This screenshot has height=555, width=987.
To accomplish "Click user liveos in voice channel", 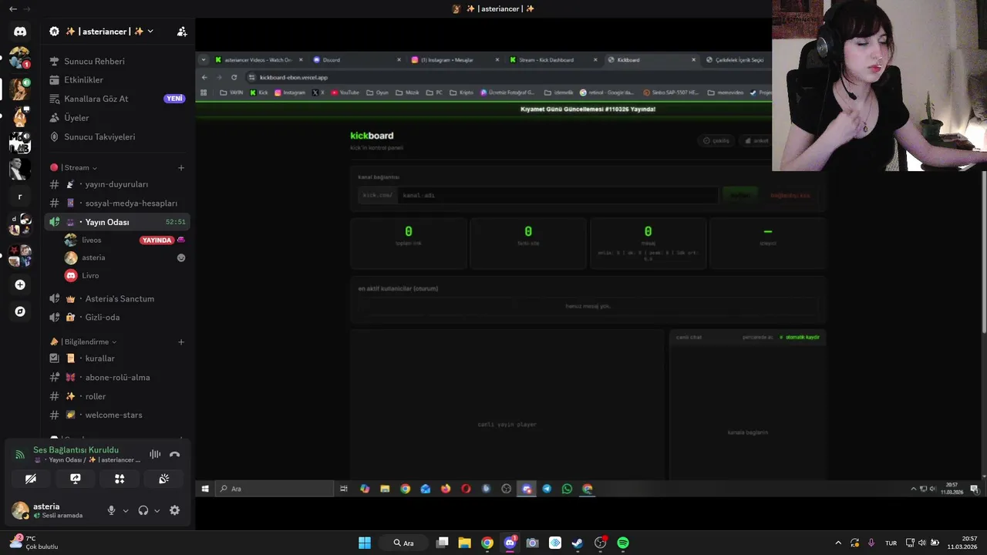I will coord(92,240).
